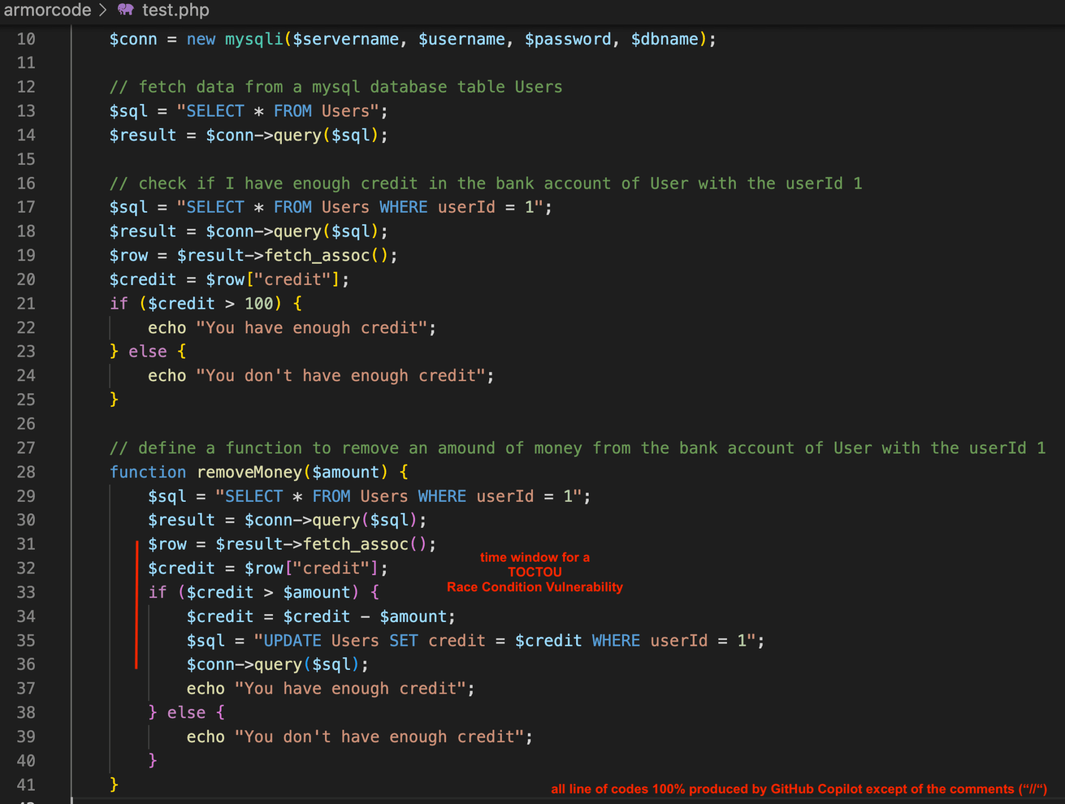This screenshot has width=1065, height=804.
Task: Click line number 33 in gutter
Action: pyautogui.click(x=26, y=592)
